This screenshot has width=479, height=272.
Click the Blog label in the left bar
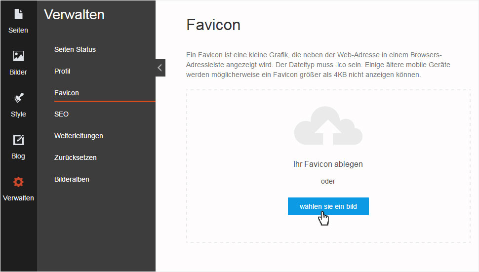[x=18, y=156]
